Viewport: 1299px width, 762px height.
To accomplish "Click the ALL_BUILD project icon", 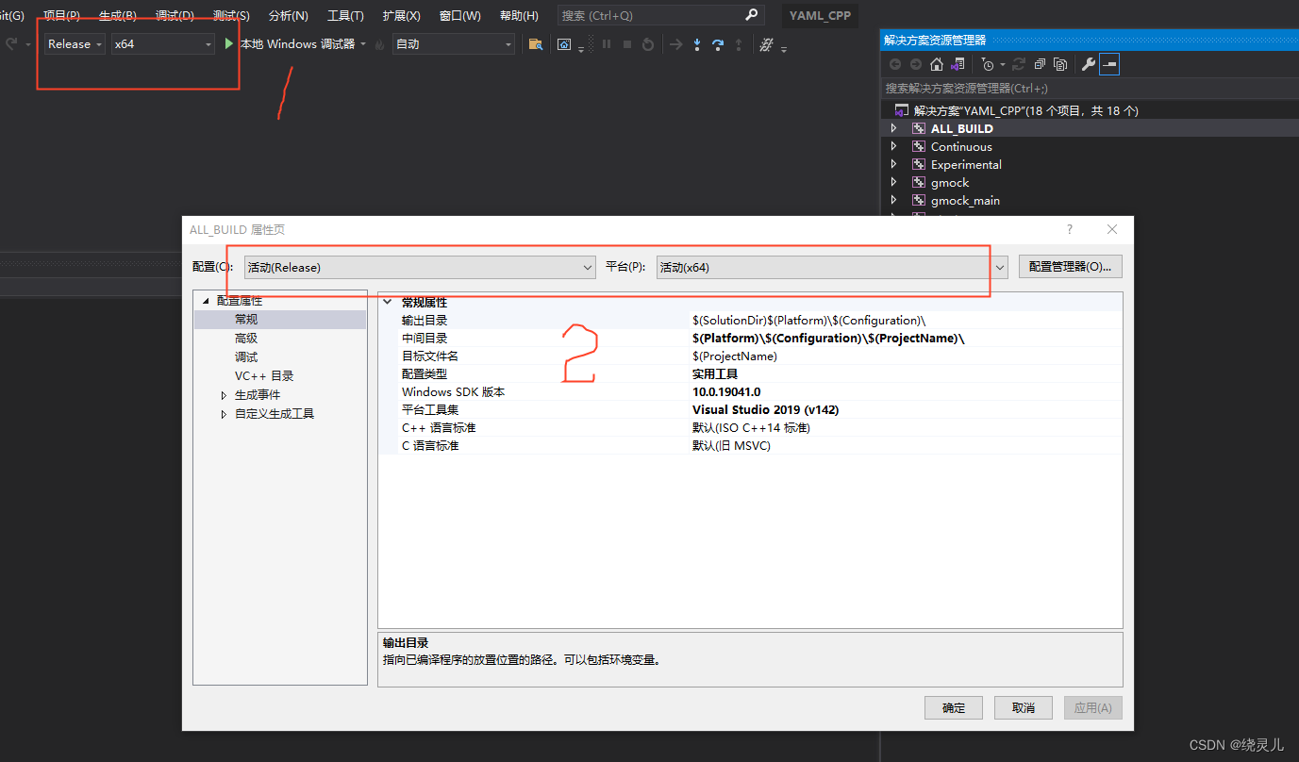I will pos(919,128).
